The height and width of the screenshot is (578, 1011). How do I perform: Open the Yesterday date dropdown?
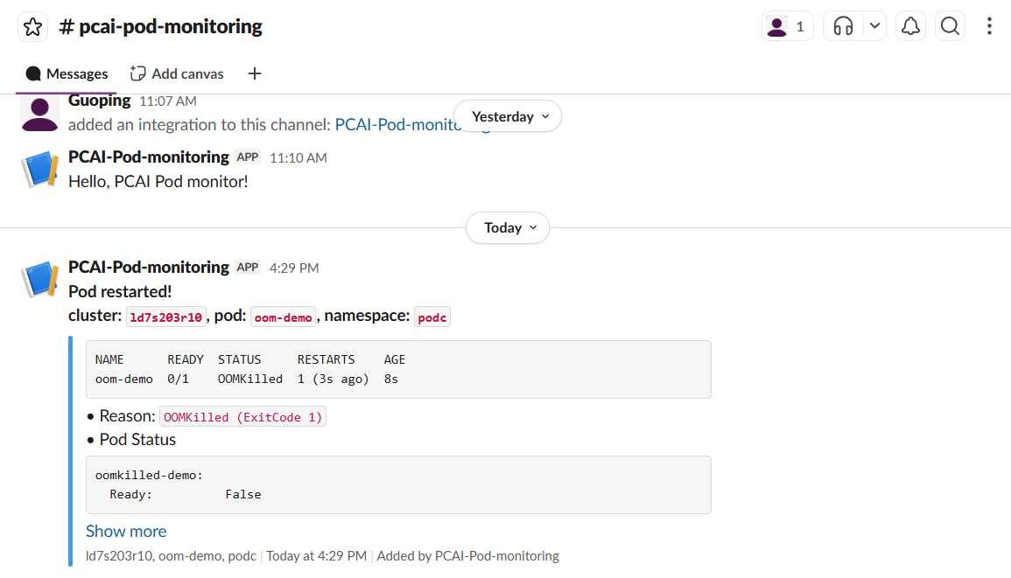[508, 116]
